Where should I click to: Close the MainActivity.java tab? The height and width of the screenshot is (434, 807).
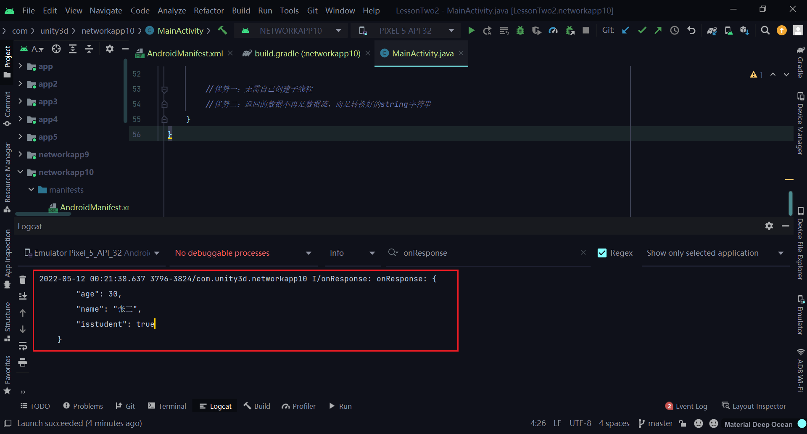[461, 53]
